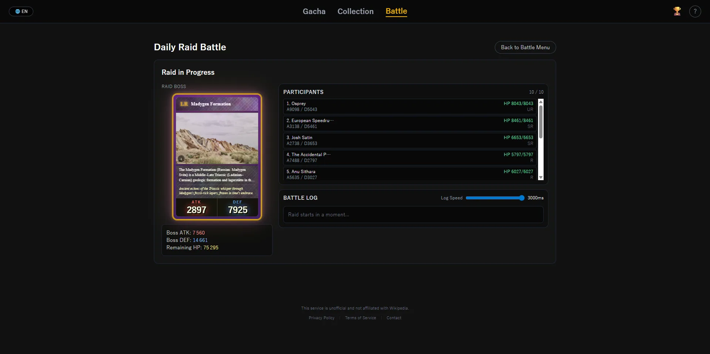
Task: Click the Anu Sithara participant row
Action: pyautogui.click(x=409, y=174)
